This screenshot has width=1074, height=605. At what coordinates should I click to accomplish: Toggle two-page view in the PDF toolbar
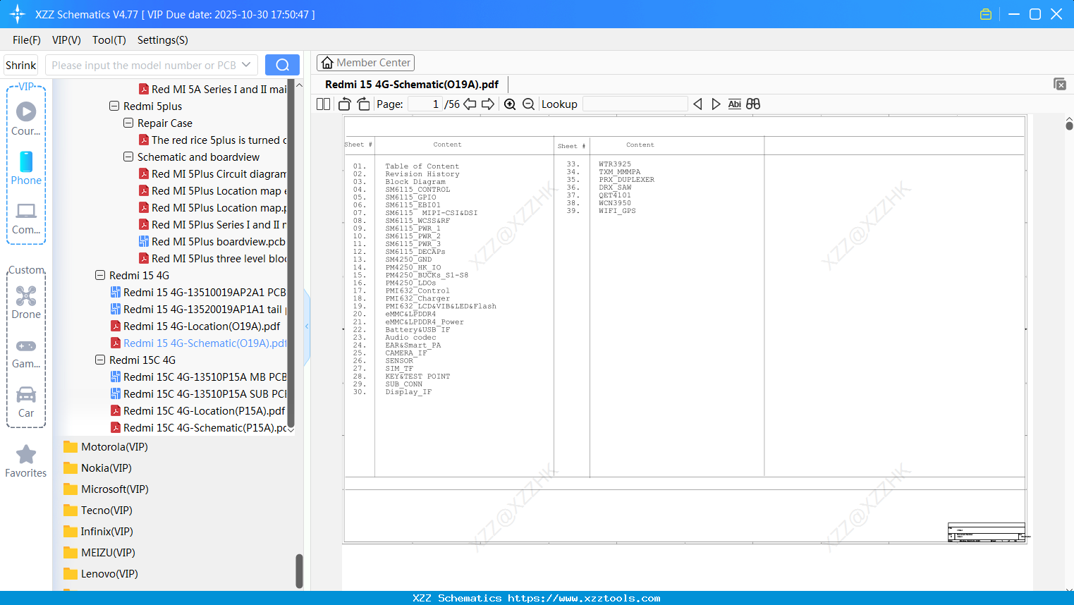(323, 104)
